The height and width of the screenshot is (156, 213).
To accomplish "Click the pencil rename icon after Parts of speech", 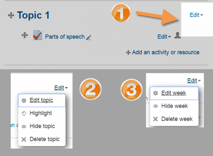I will point(89,37).
